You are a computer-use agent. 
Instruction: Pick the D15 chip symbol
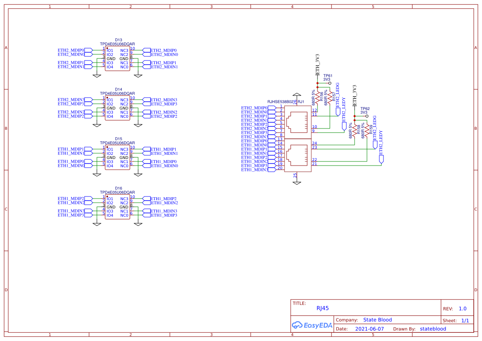(x=118, y=158)
